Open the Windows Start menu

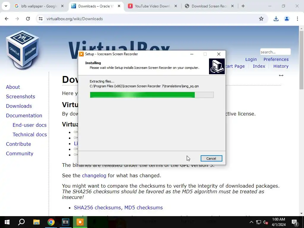click(7, 222)
